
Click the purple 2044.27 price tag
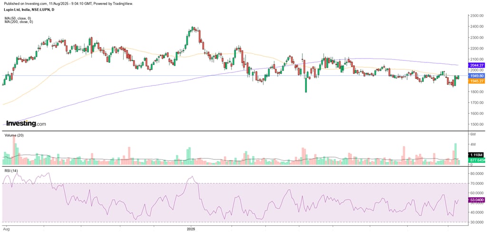click(476, 65)
